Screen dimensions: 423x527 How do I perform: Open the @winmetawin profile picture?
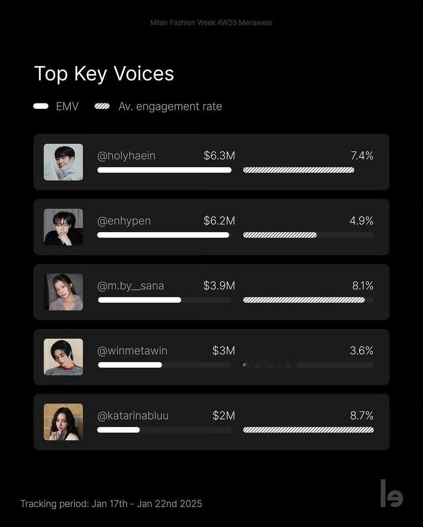point(63,357)
